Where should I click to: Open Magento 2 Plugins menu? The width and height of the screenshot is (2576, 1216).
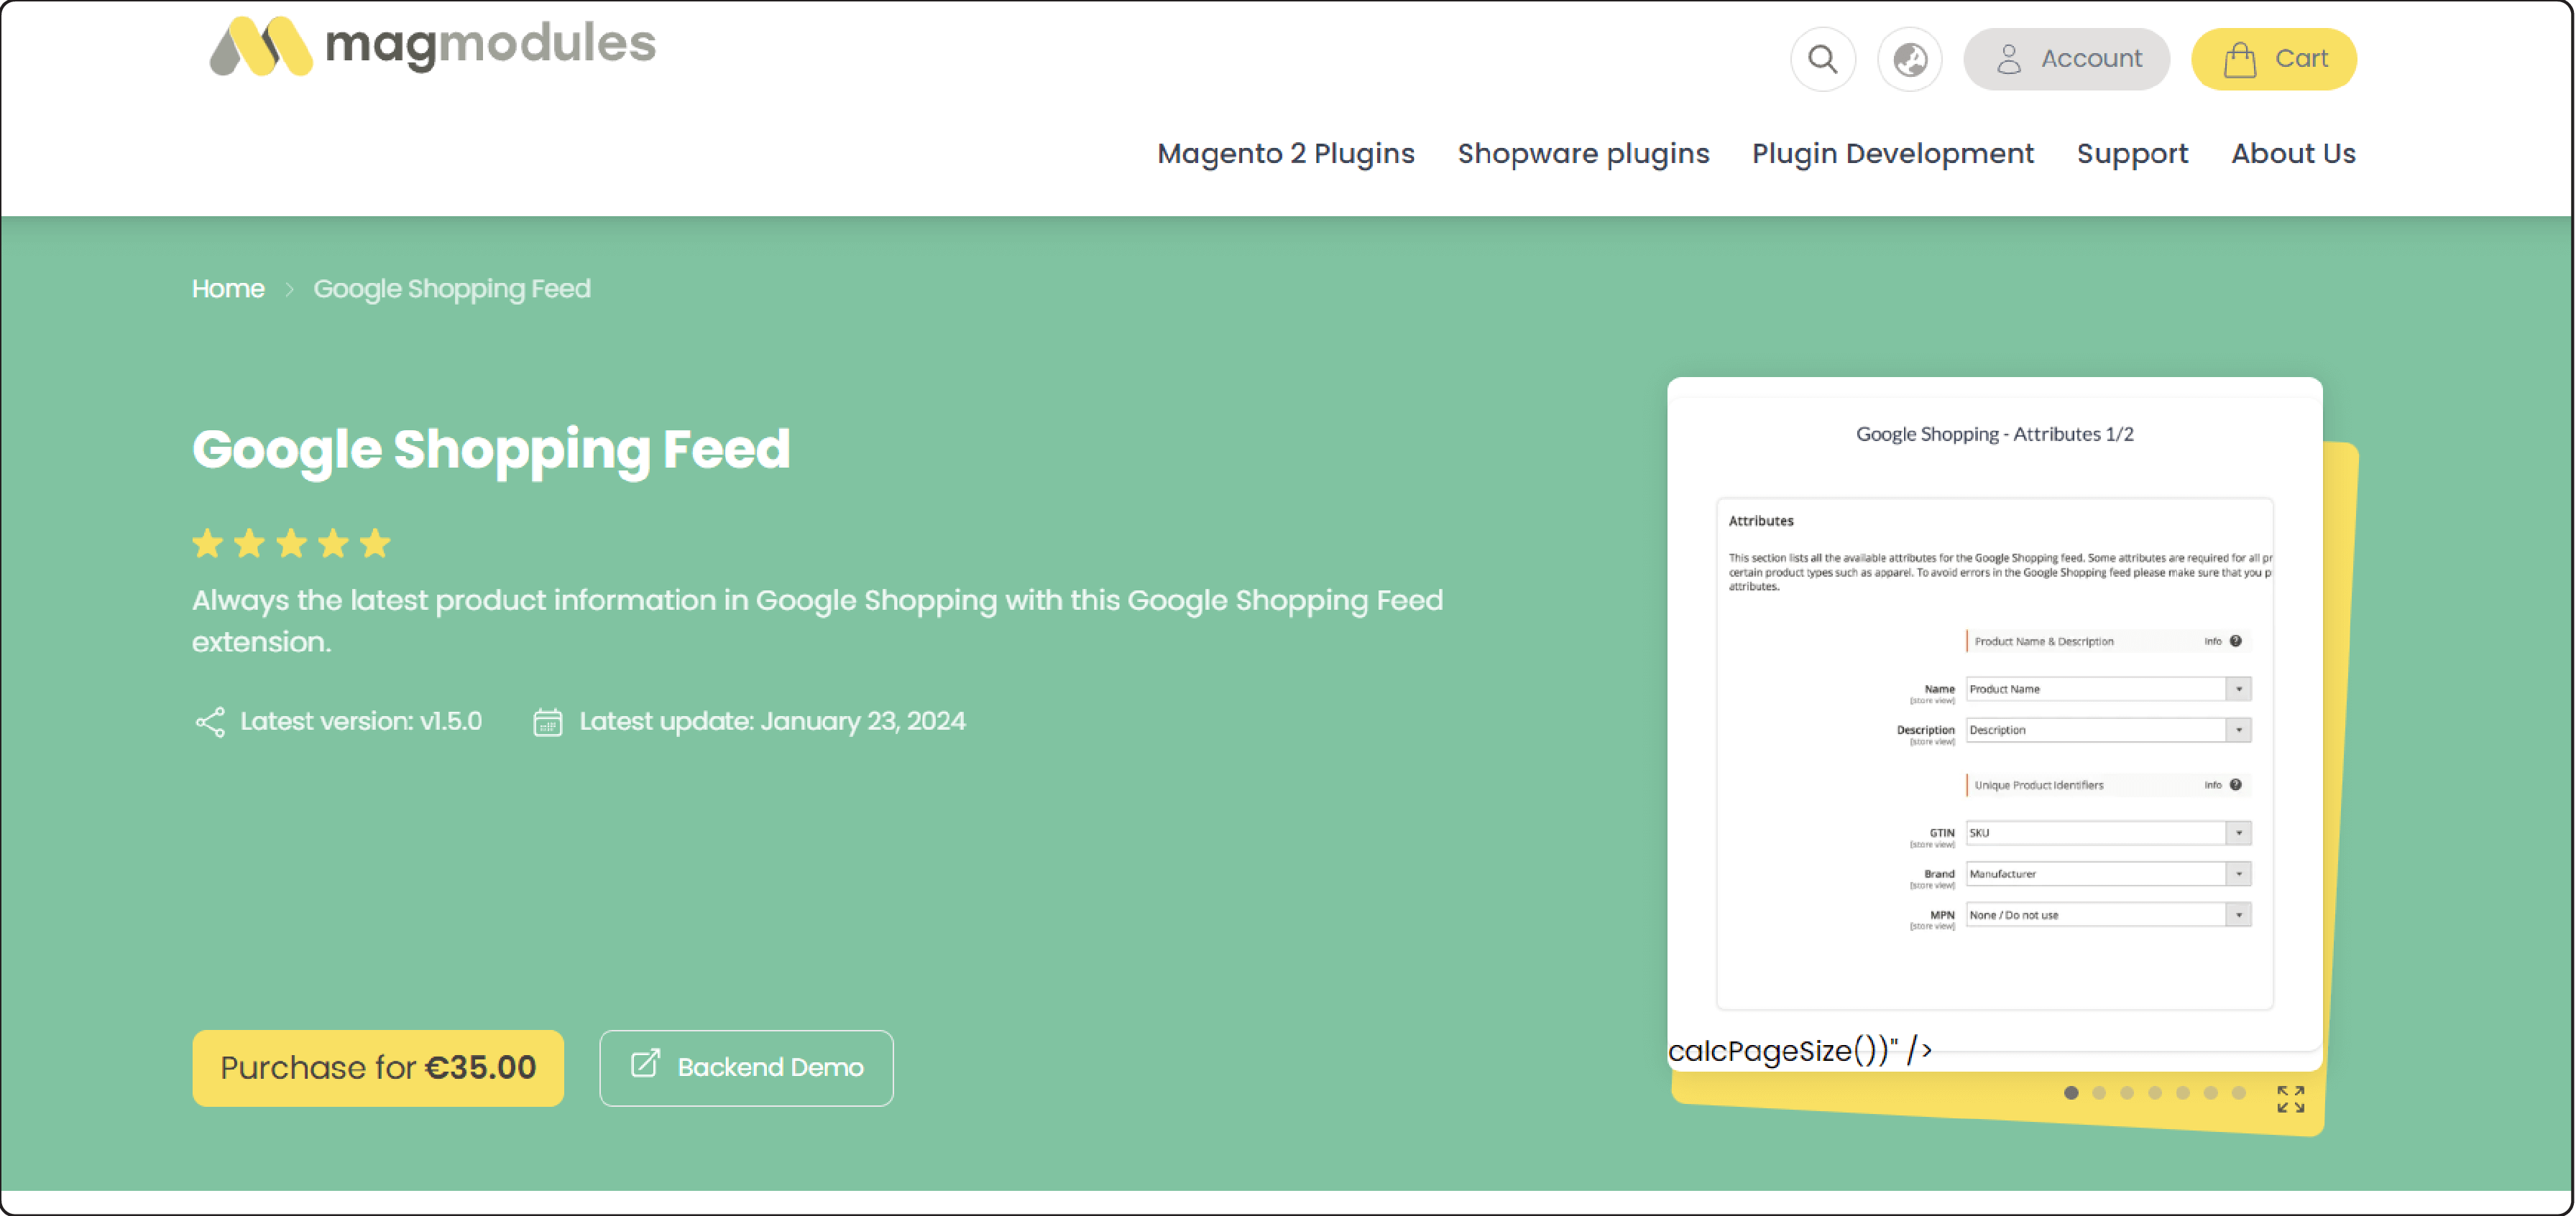[1285, 154]
